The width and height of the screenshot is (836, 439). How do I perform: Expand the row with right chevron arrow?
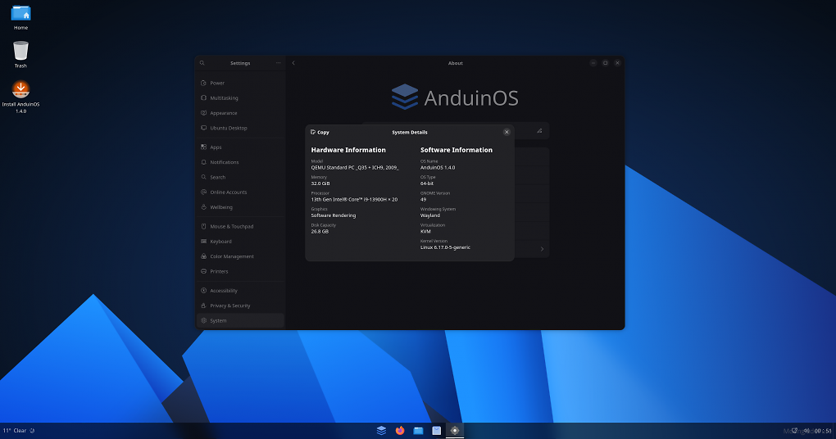[x=542, y=249]
